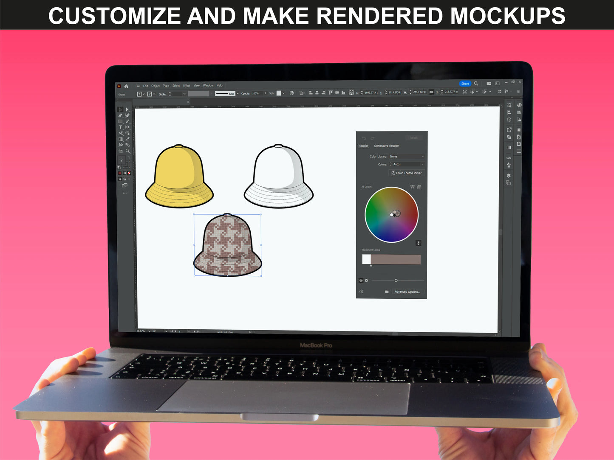Select the Eyedropper tool
This screenshot has width=614, height=460.
pos(127,139)
